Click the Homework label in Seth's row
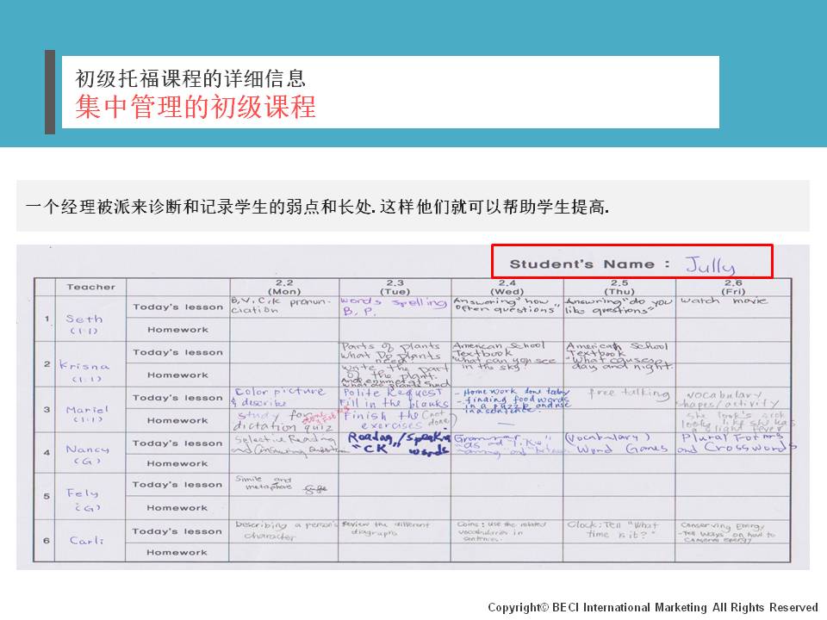827x620 pixels. pyautogui.click(x=177, y=330)
